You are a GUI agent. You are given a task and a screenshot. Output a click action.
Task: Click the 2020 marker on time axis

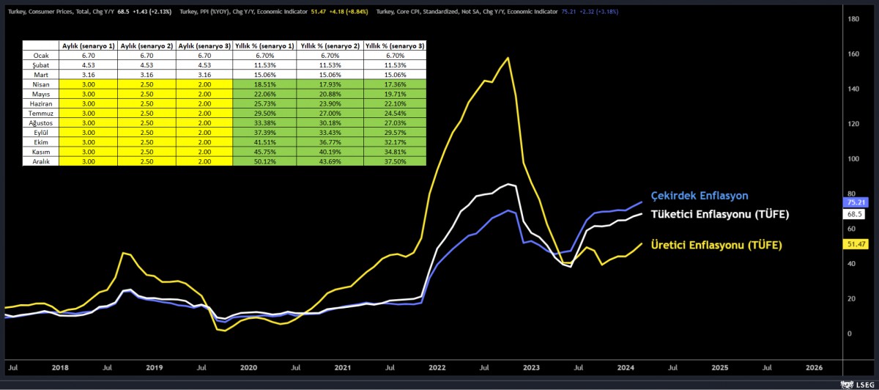[249, 366]
